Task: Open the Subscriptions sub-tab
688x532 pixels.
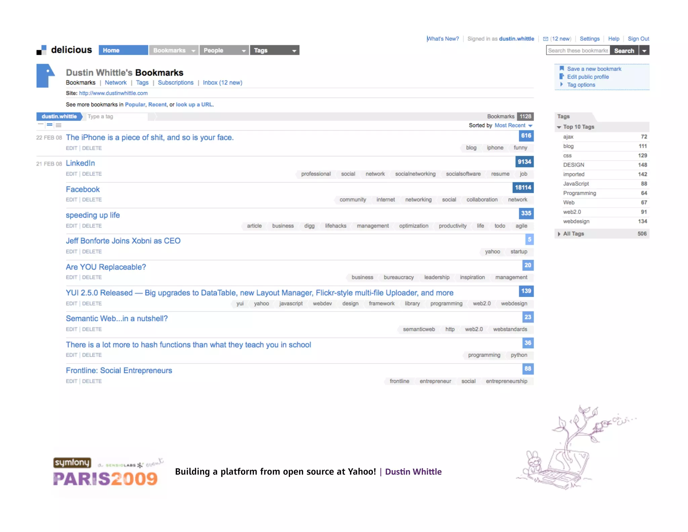Action: [x=176, y=83]
